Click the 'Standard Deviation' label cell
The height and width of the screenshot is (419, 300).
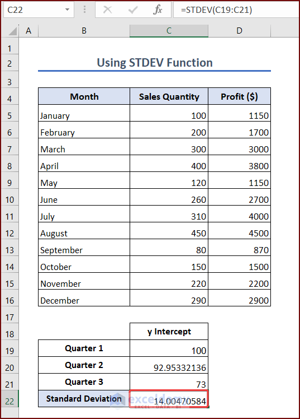pyautogui.click(x=84, y=399)
